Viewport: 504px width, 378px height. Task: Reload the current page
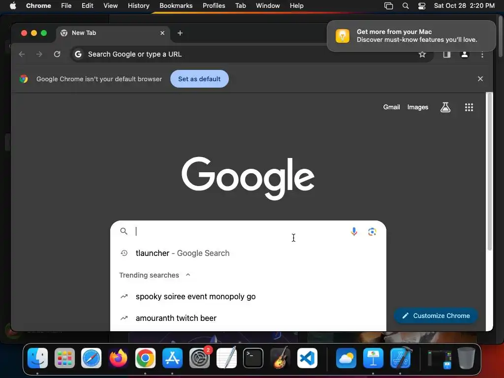click(57, 54)
